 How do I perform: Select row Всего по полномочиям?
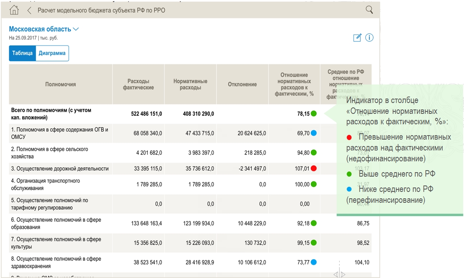tap(190, 114)
